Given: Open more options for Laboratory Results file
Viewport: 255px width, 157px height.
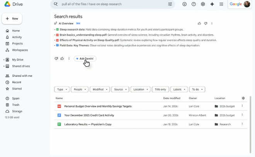Looking at the screenshot, I should (242, 124).
